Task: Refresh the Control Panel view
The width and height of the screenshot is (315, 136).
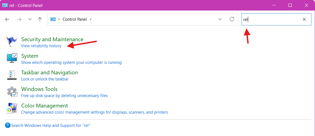Action: (x=232, y=19)
